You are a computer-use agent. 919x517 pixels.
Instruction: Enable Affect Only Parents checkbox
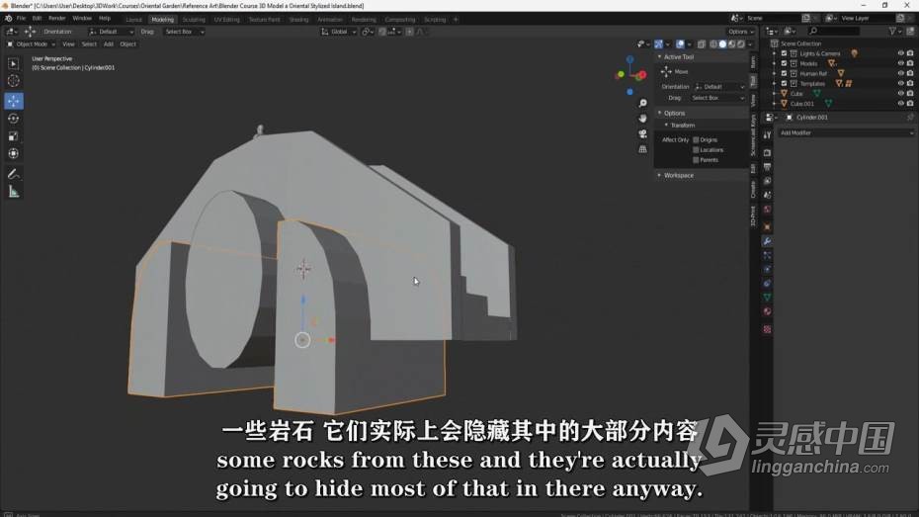click(696, 159)
